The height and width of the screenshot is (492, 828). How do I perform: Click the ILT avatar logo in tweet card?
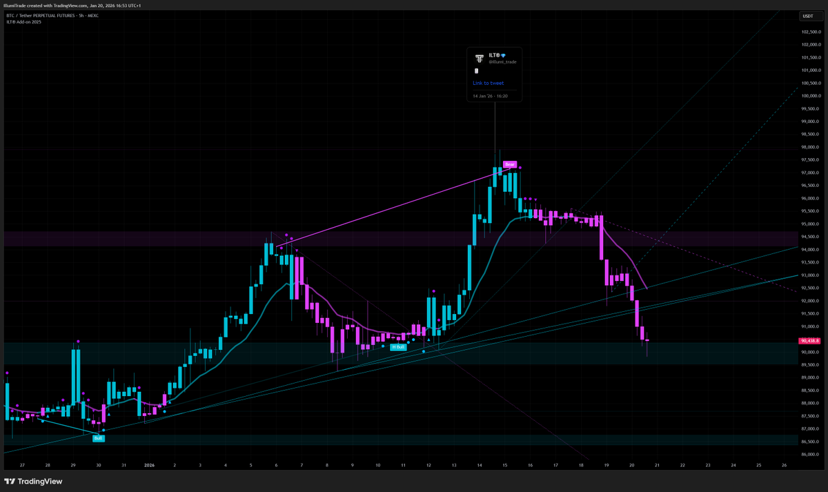coord(480,58)
